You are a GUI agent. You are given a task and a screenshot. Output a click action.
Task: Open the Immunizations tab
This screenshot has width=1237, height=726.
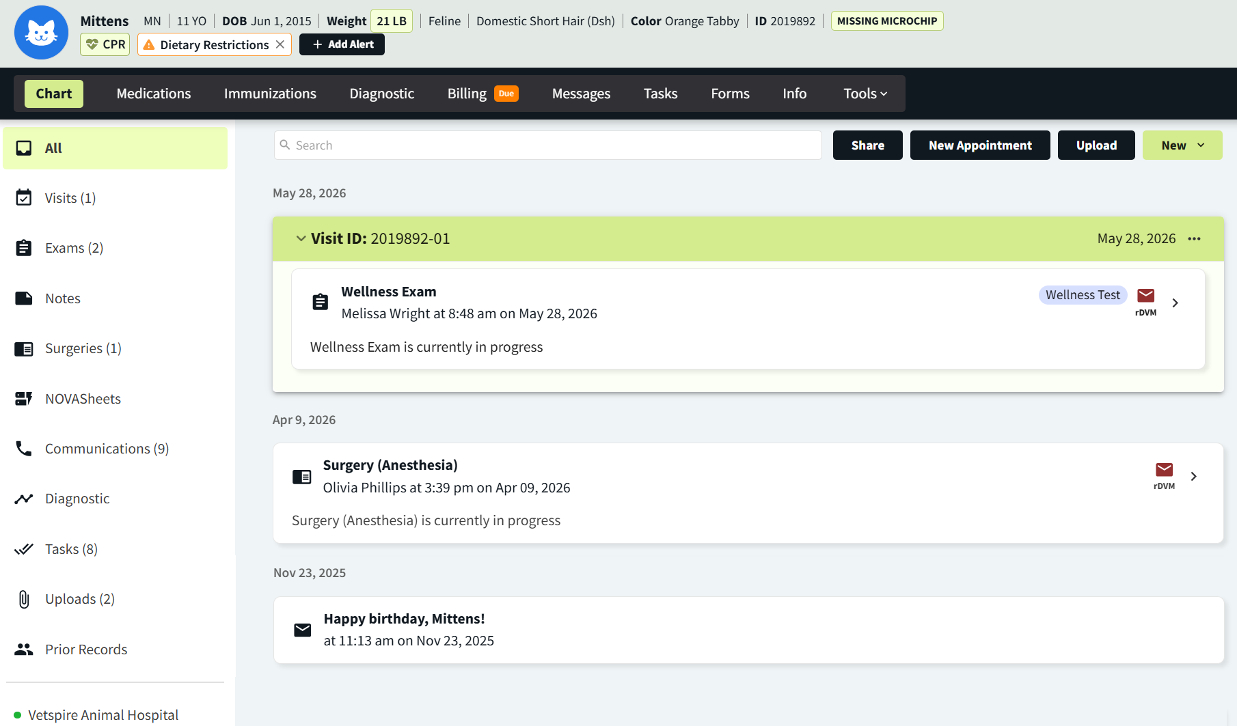[270, 94]
